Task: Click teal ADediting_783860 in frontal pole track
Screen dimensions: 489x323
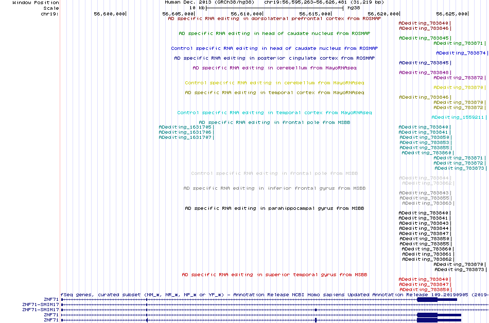Action: (x=427, y=153)
